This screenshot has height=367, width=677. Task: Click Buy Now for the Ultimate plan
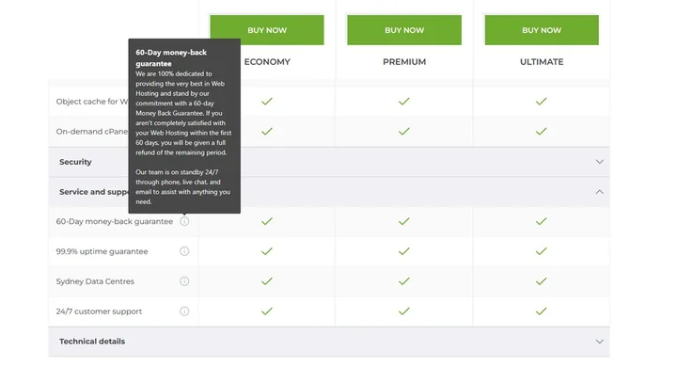542,30
